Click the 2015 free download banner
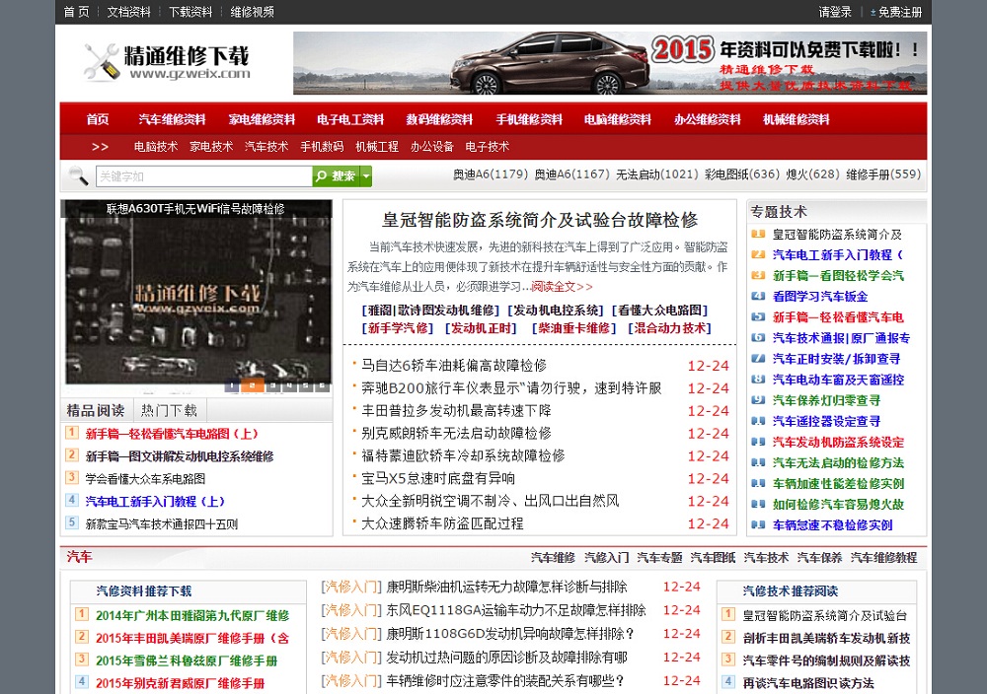987x694 pixels. pos(610,63)
